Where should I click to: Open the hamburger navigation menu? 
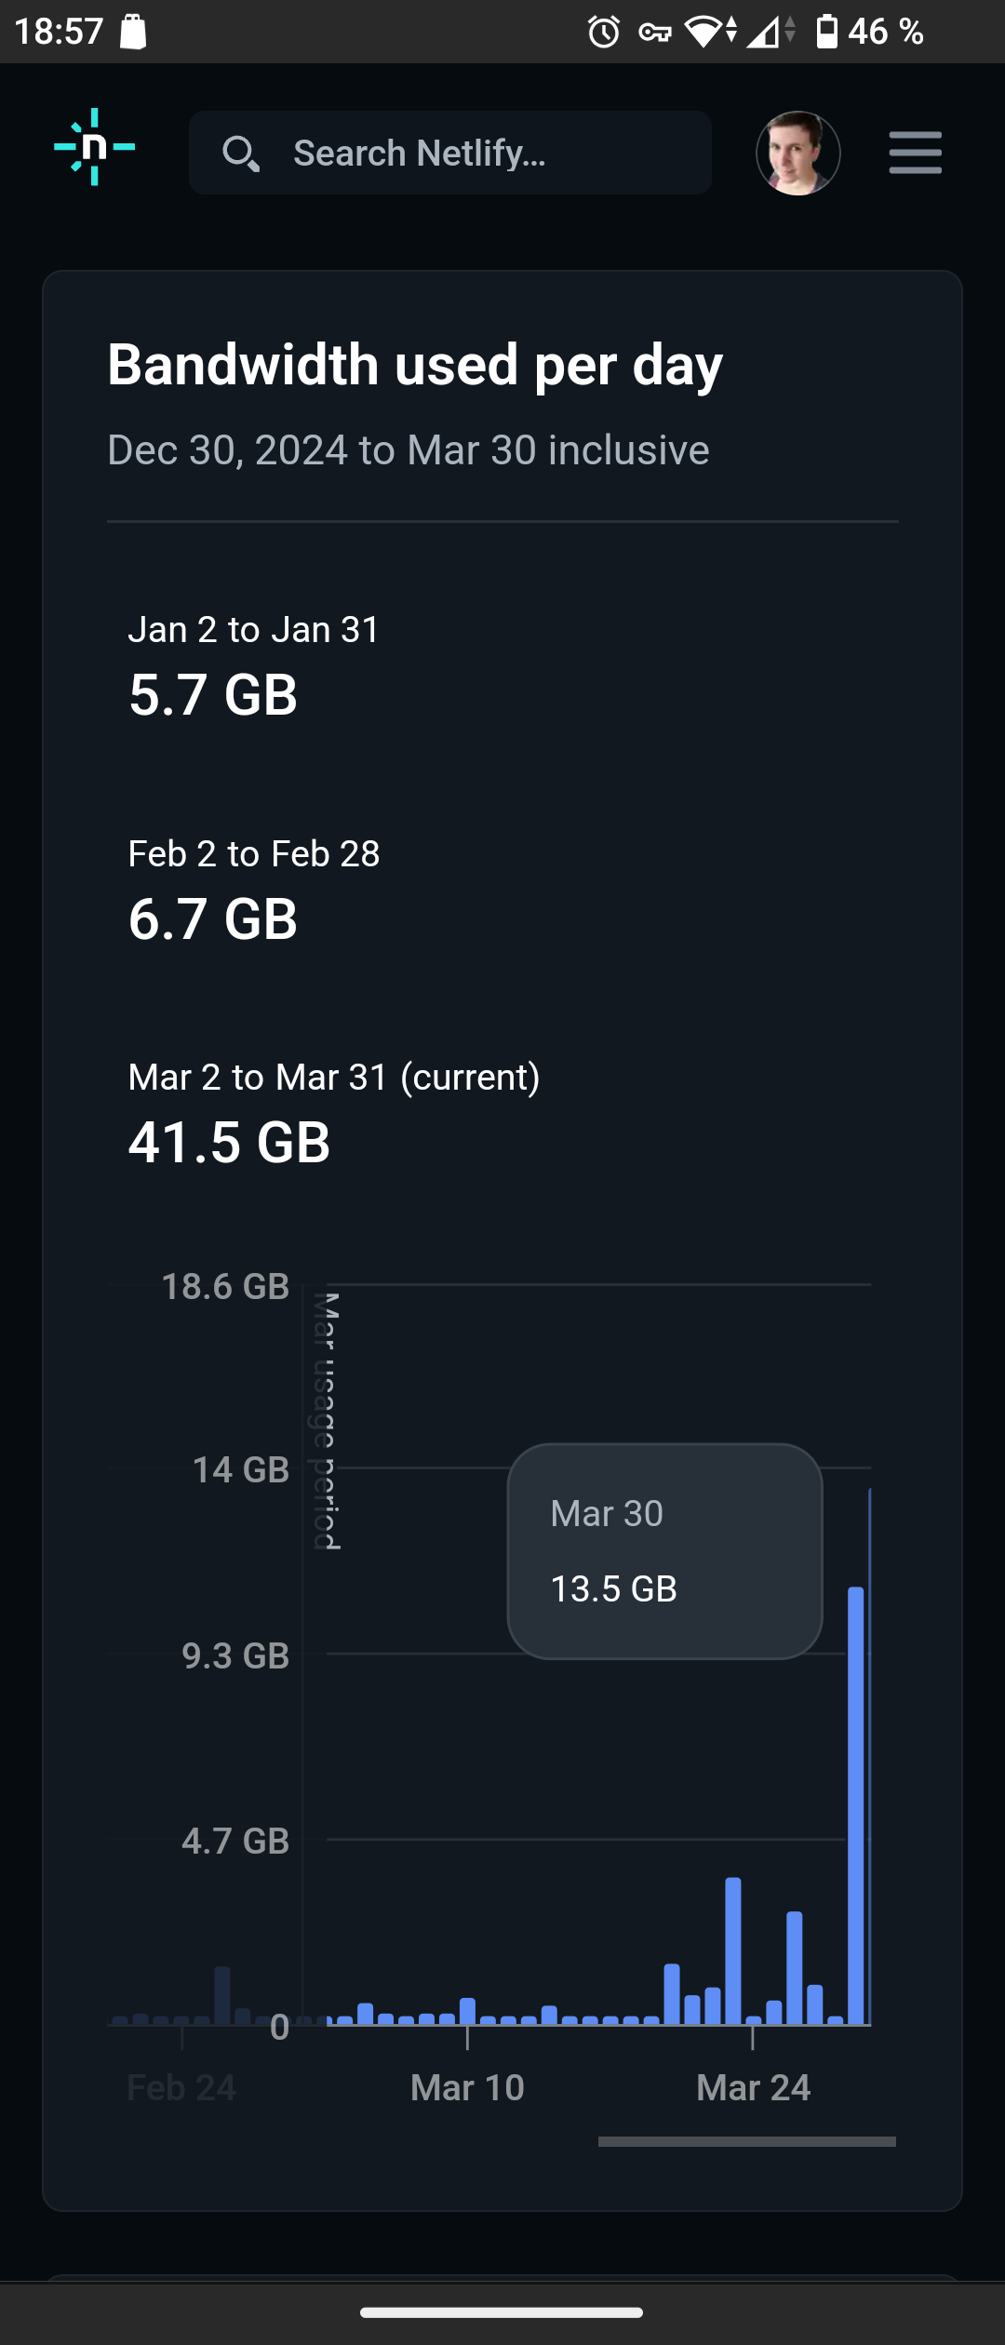[x=915, y=154]
